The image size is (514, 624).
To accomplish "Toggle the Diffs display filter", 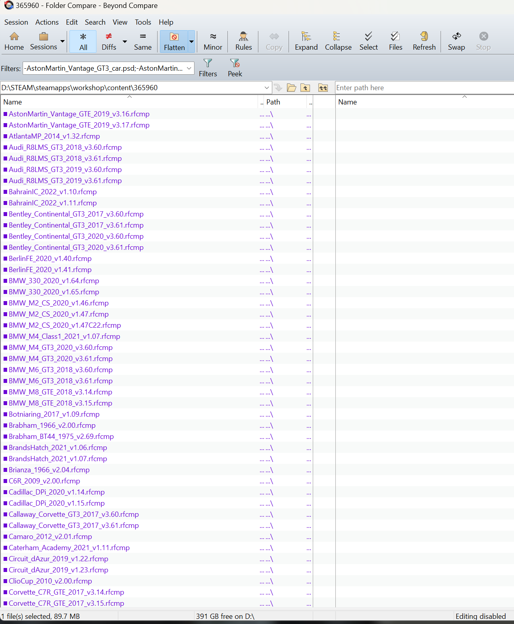I will point(109,41).
